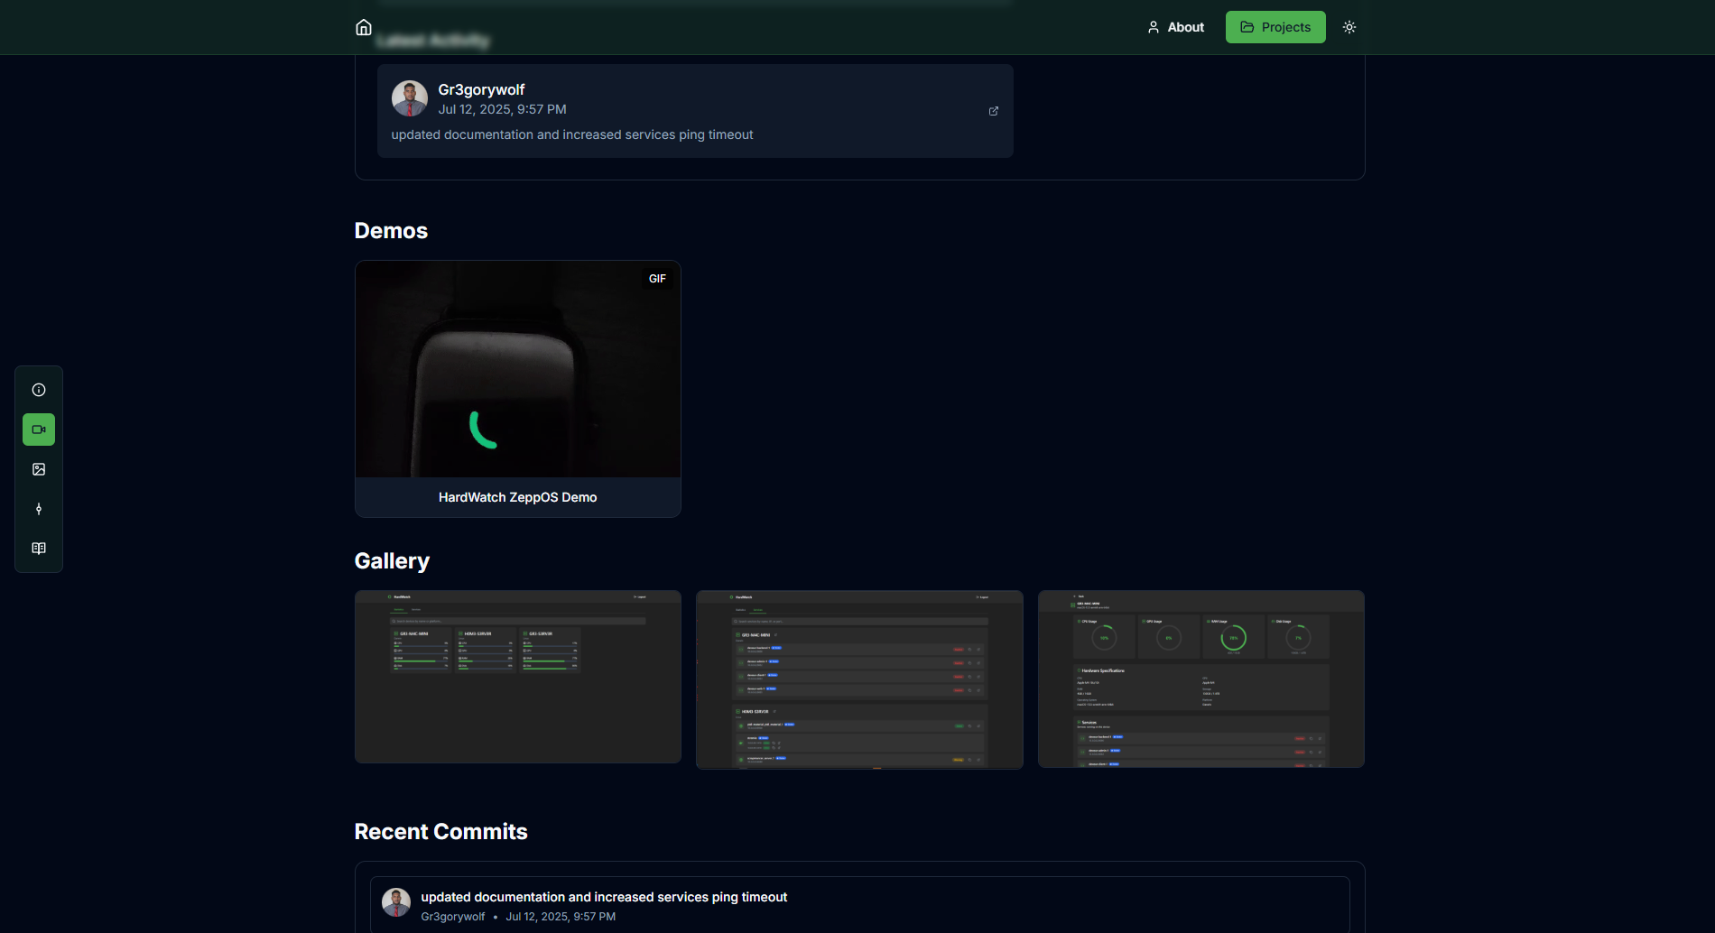Image resolution: width=1715 pixels, height=933 pixels.
Task: Jump to Gallery via sidebar image icon
Action: [39, 469]
